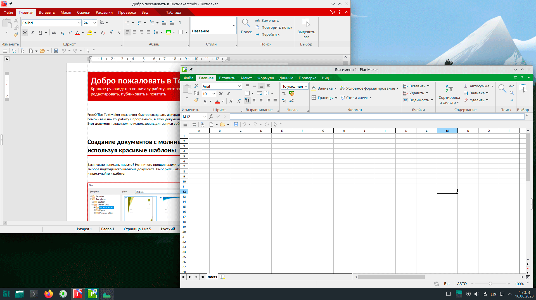Click the save icon in PlanMaker toolbar
The image size is (536, 300).
(236, 124)
